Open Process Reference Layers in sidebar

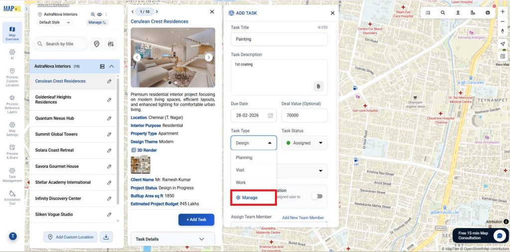coord(12,105)
